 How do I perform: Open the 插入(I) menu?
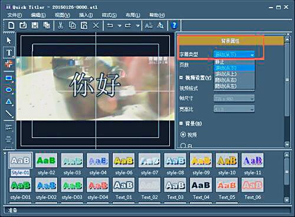point(86,15)
